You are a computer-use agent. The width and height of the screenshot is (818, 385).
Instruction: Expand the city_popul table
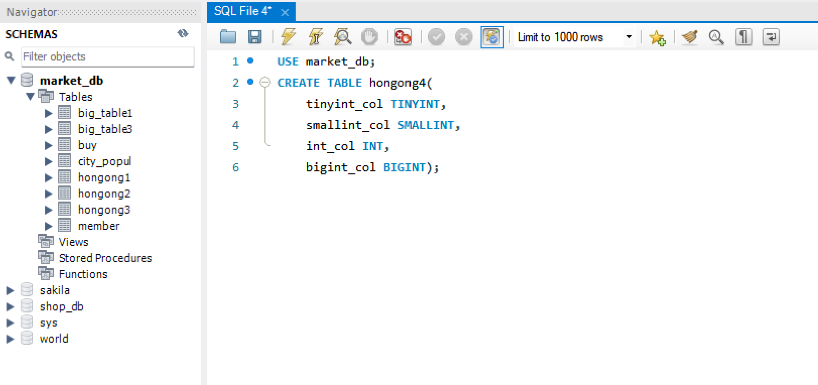(x=48, y=161)
